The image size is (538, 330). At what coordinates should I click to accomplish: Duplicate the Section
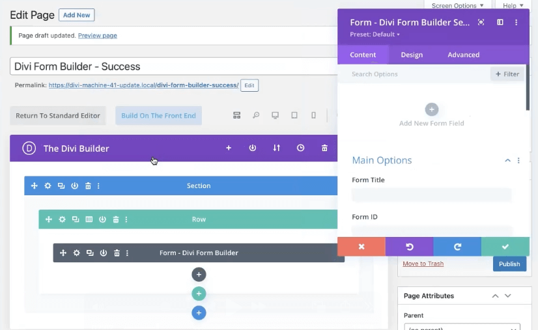61,186
